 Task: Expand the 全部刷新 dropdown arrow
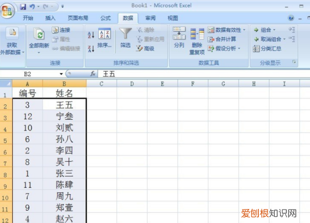click(x=39, y=53)
